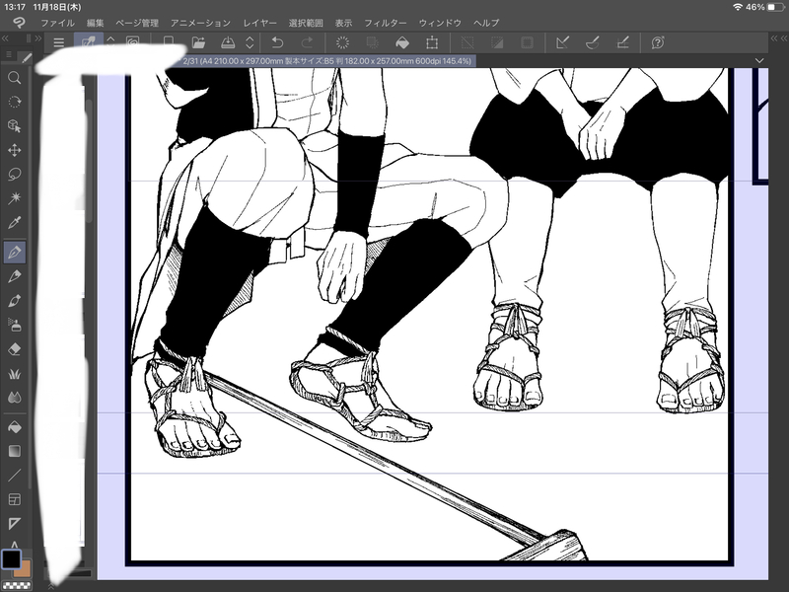Click the Save icon in the command bar
This screenshot has width=789, height=592.
228,42
